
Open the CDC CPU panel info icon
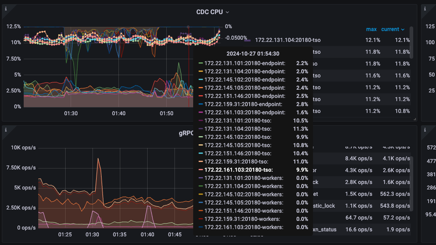6,9
